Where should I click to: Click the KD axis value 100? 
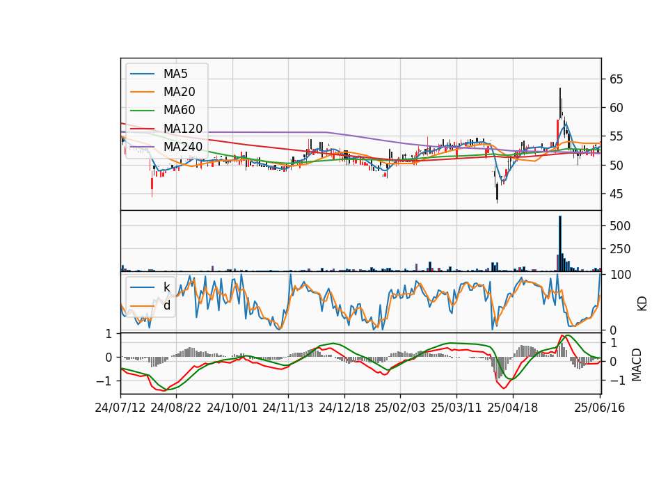tap(620, 275)
